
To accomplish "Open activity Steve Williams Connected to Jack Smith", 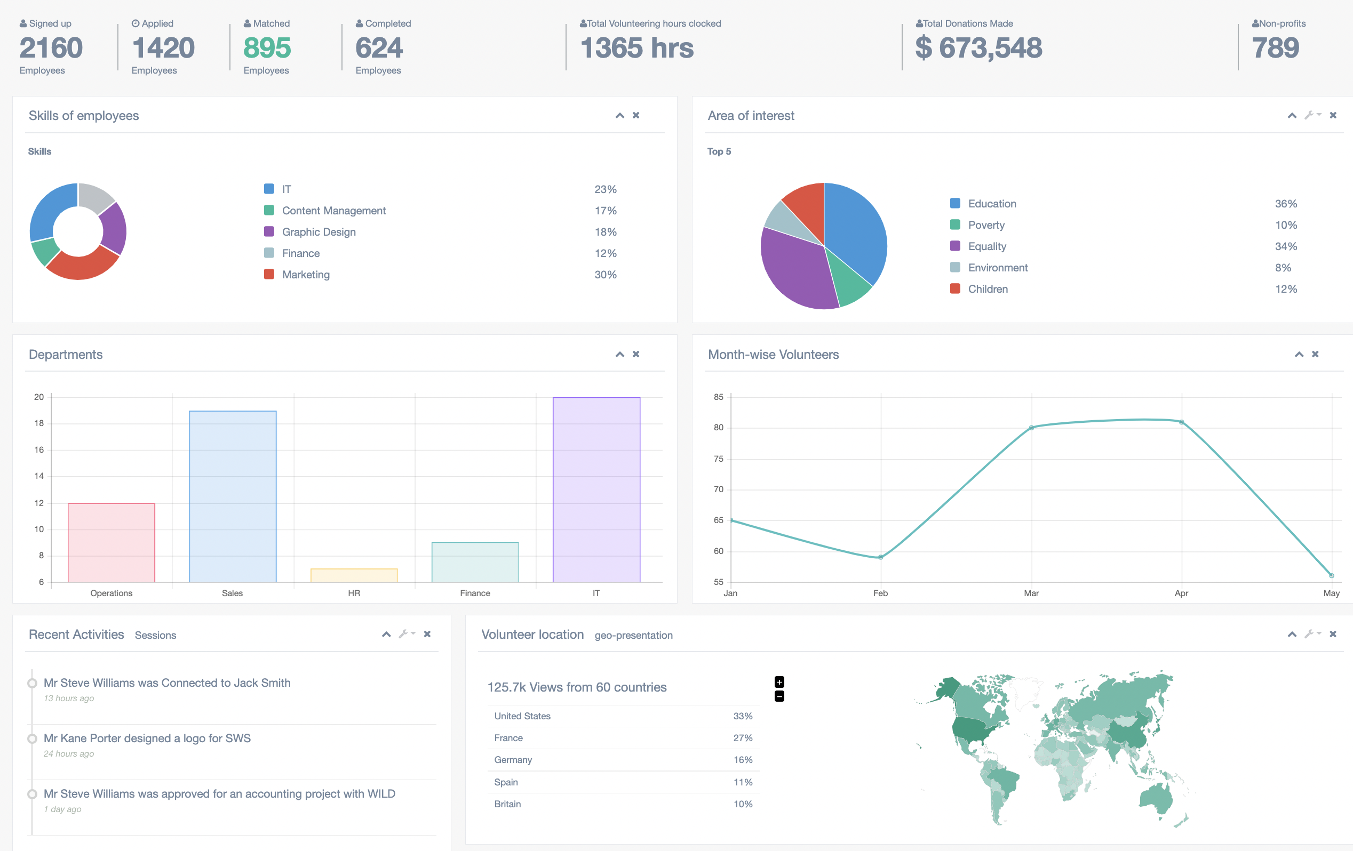I will [x=167, y=683].
